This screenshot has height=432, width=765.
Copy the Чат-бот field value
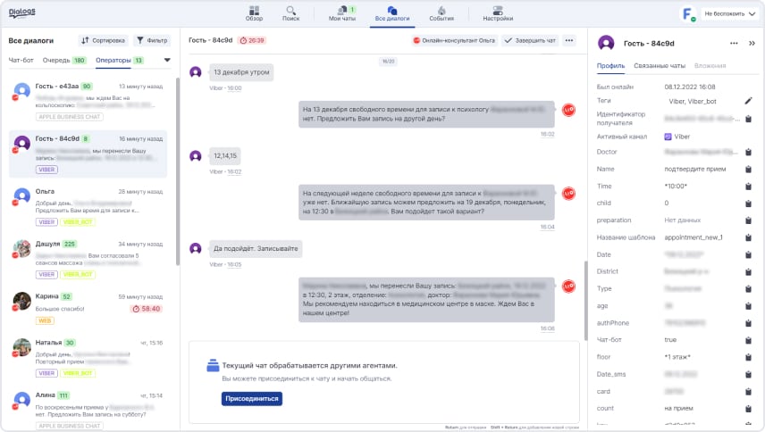coord(748,340)
